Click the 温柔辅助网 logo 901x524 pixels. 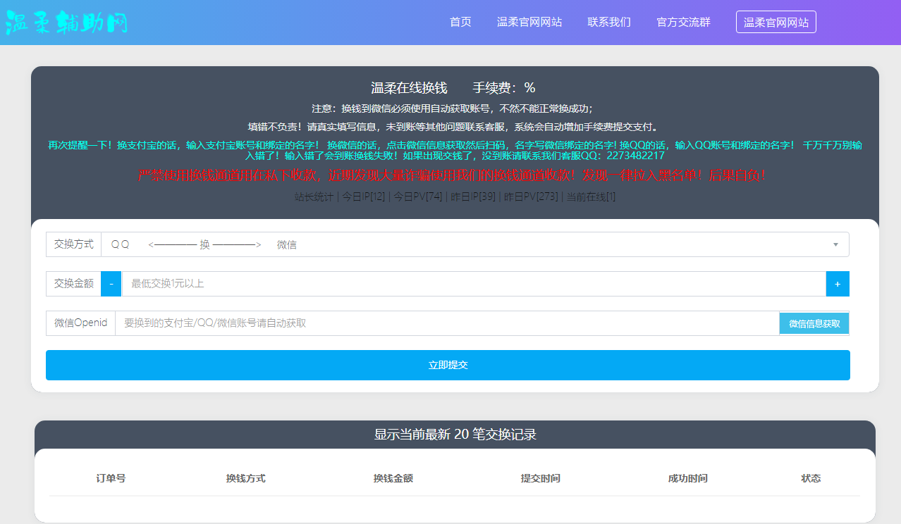click(67, 21)
